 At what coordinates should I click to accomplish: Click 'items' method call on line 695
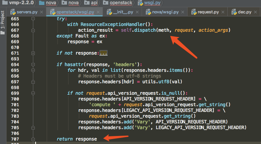point(176,70)
